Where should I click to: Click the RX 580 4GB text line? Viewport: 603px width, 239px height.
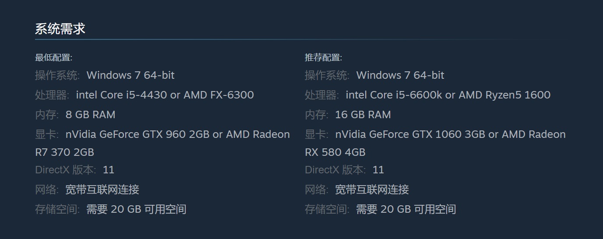click(335, 152)
